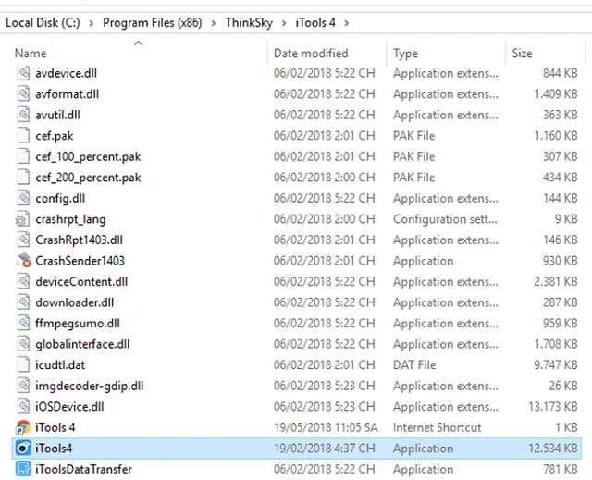The width and height of the screenshot is (592, 480).
Task: Click '19/02/2018 4:37 CH' date of iTools4
Action: pos(325,449)
